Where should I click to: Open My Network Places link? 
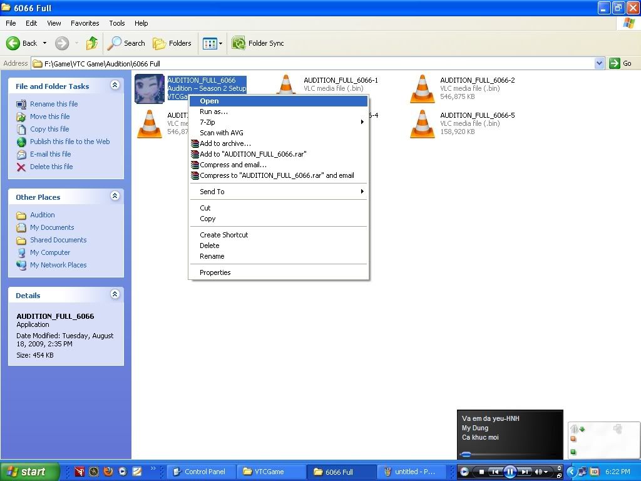(58, 265)
